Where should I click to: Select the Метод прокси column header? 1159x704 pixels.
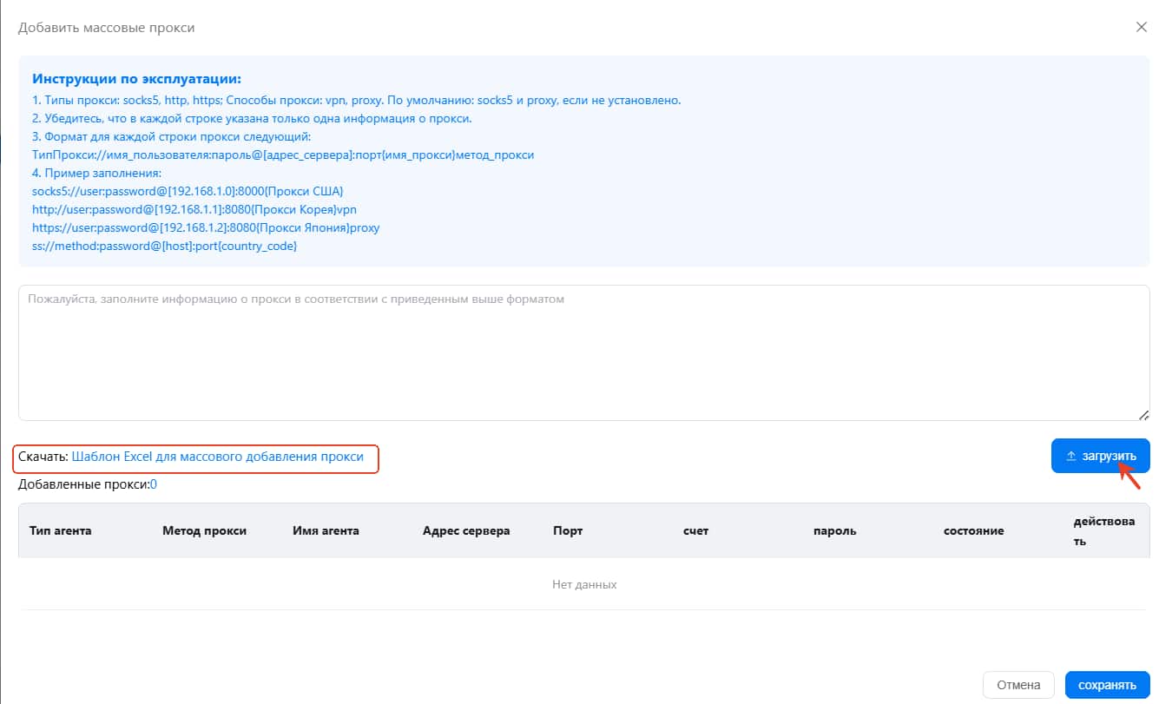(x=204, y=530)
